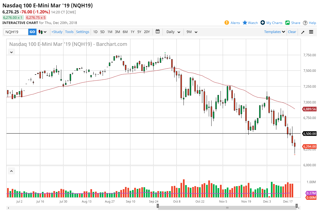Open the Daily frequency dropdown
318x211 pixels.
click(173, 32)
